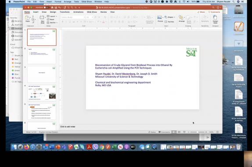Click the Paste icon in Clipboard group
This screenshot has height=167, width=252.
point(28,18)
